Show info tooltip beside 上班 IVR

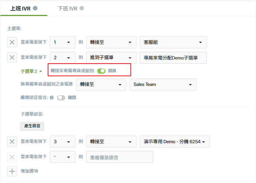point(35,8)
